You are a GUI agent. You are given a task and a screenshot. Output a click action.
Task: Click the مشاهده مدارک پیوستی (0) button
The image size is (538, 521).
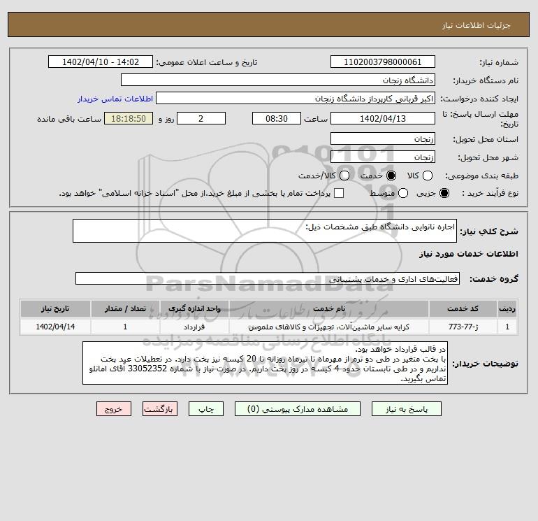[x=298, y=409]
